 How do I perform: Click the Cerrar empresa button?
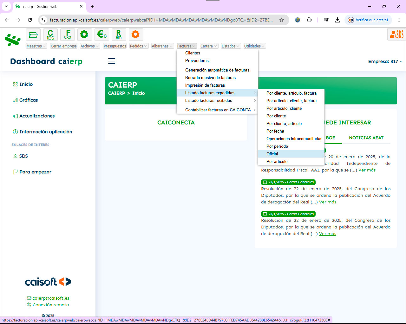(x=63, y=46)
